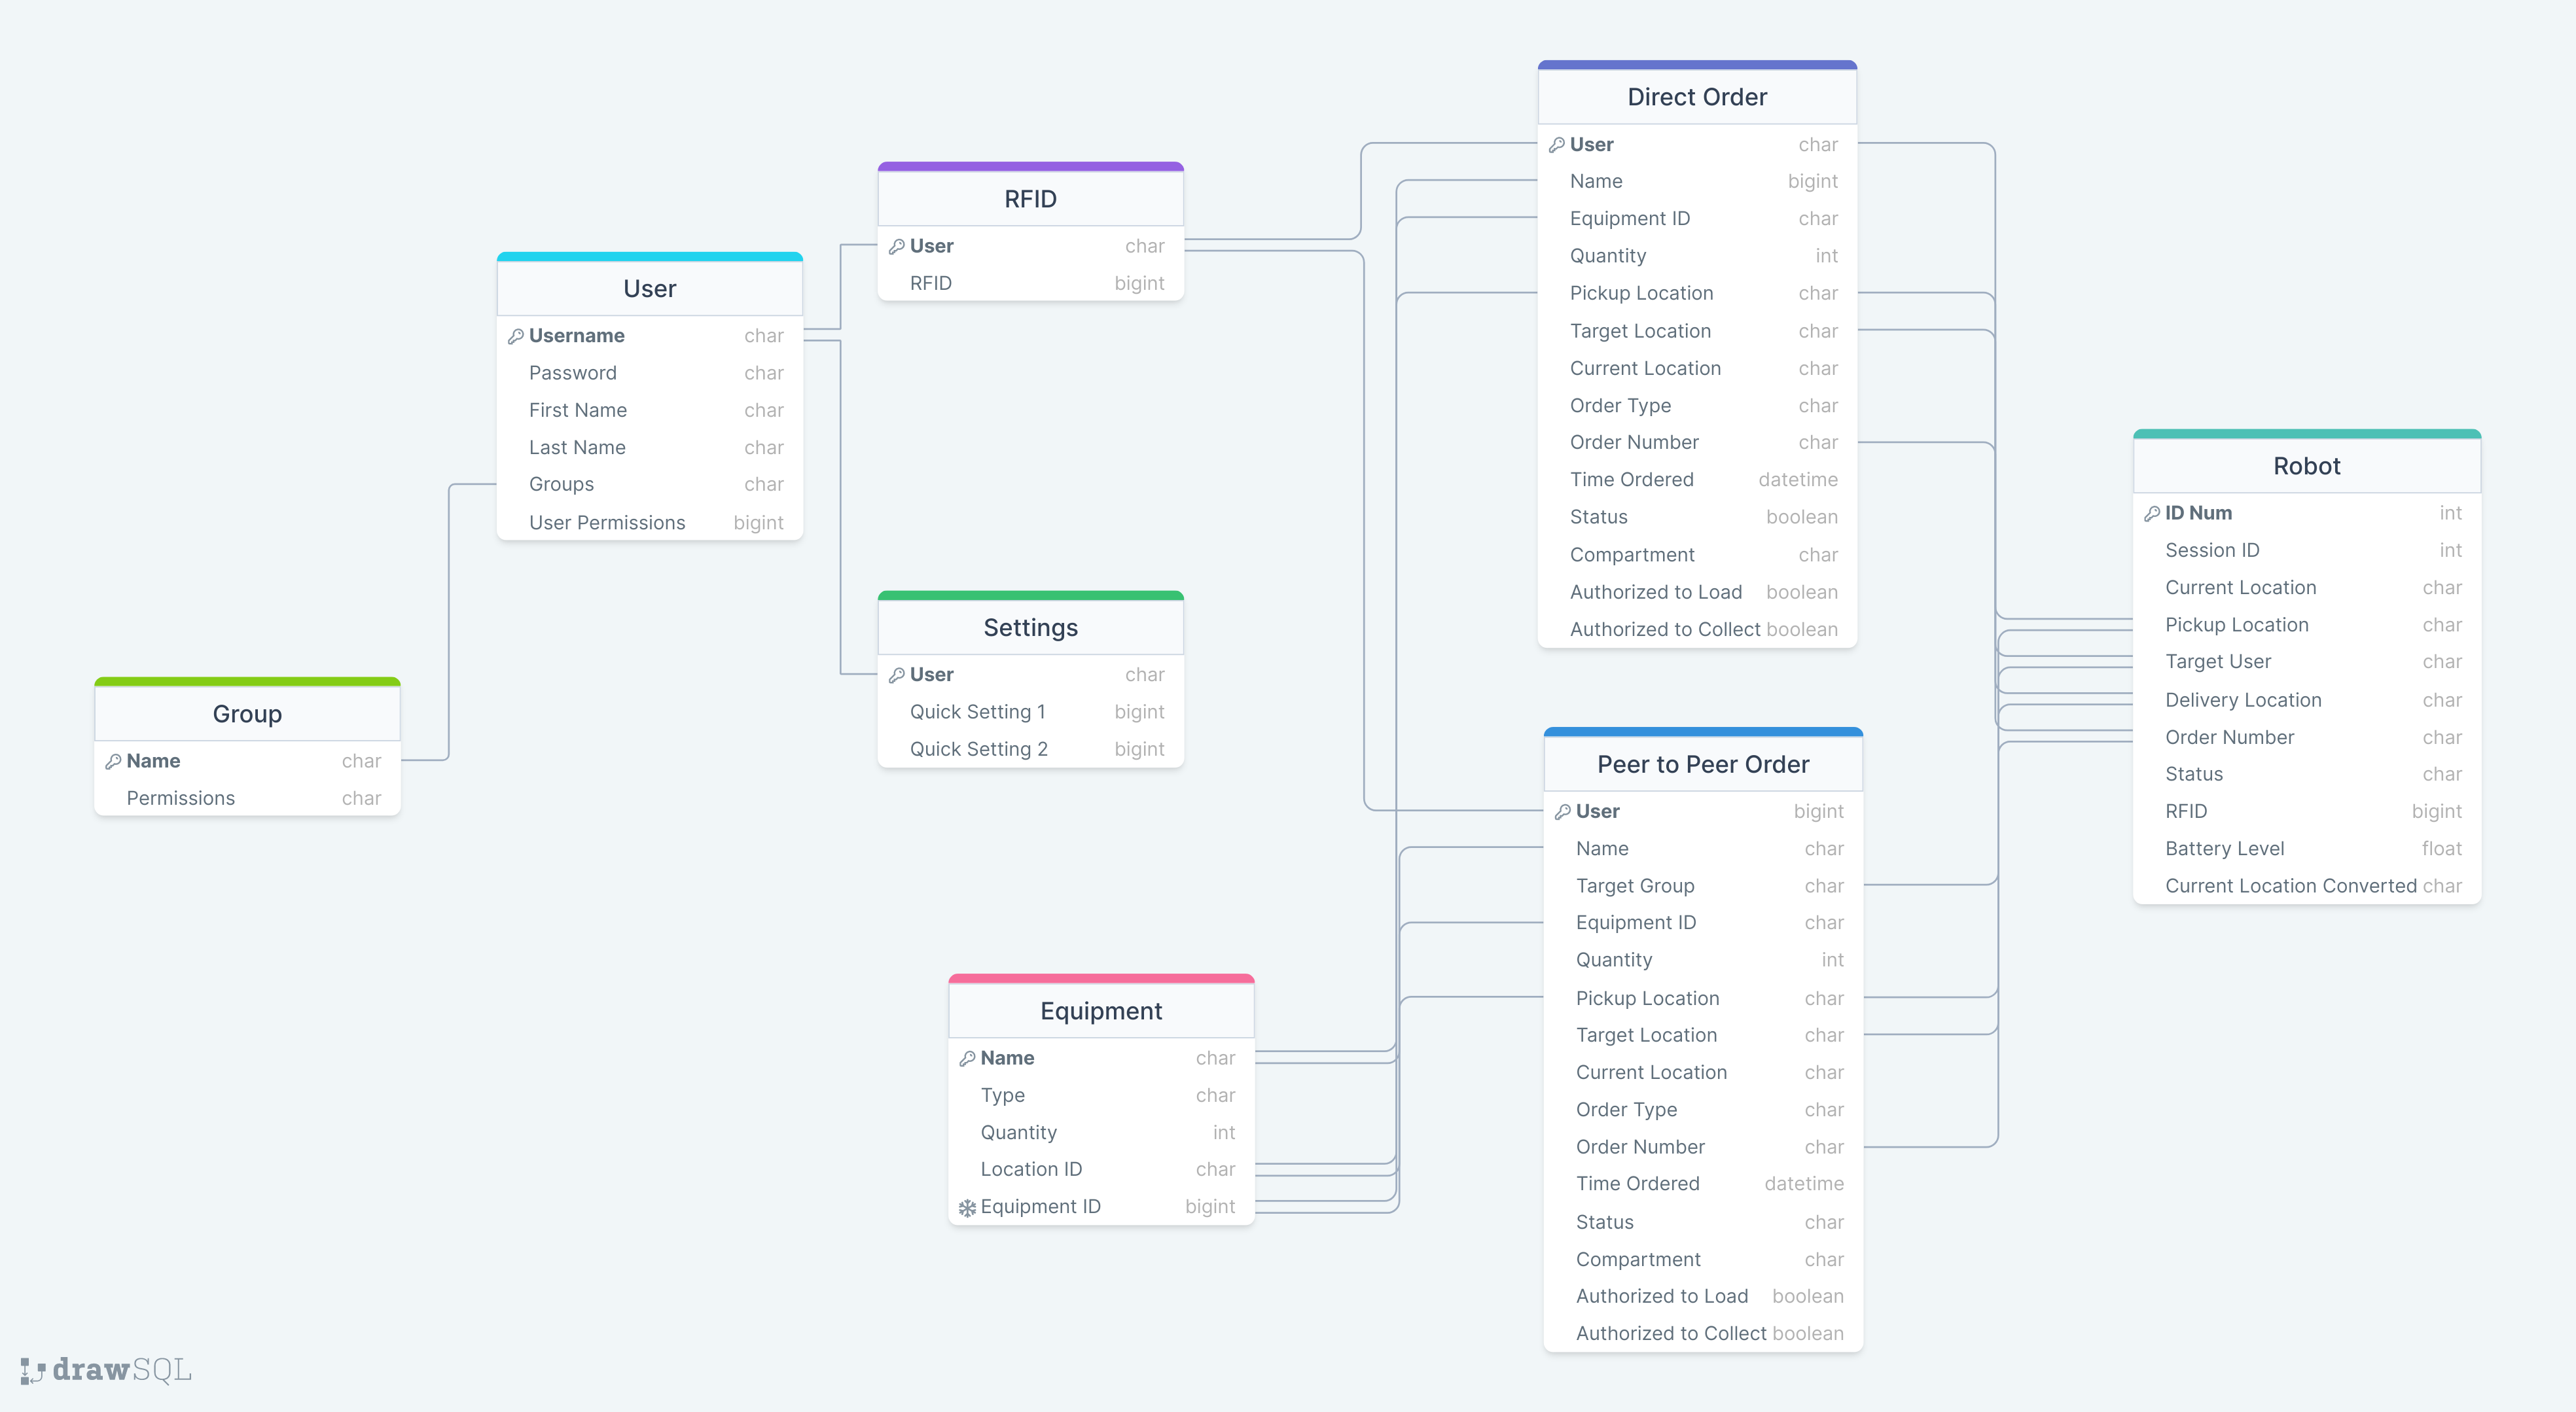Click the pink color bar atop Equipment table
The height and width of the screenshot is (1412, 2576).
point(1100,977)
